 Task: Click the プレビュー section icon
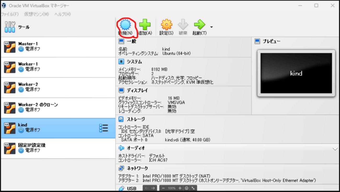257,41
